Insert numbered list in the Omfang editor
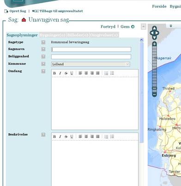 106,73
